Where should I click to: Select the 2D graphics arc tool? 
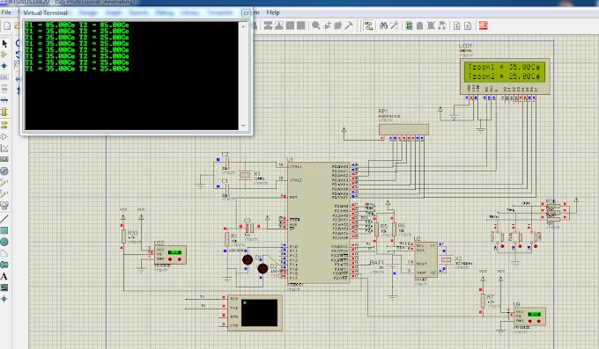(x=4, y=253)
